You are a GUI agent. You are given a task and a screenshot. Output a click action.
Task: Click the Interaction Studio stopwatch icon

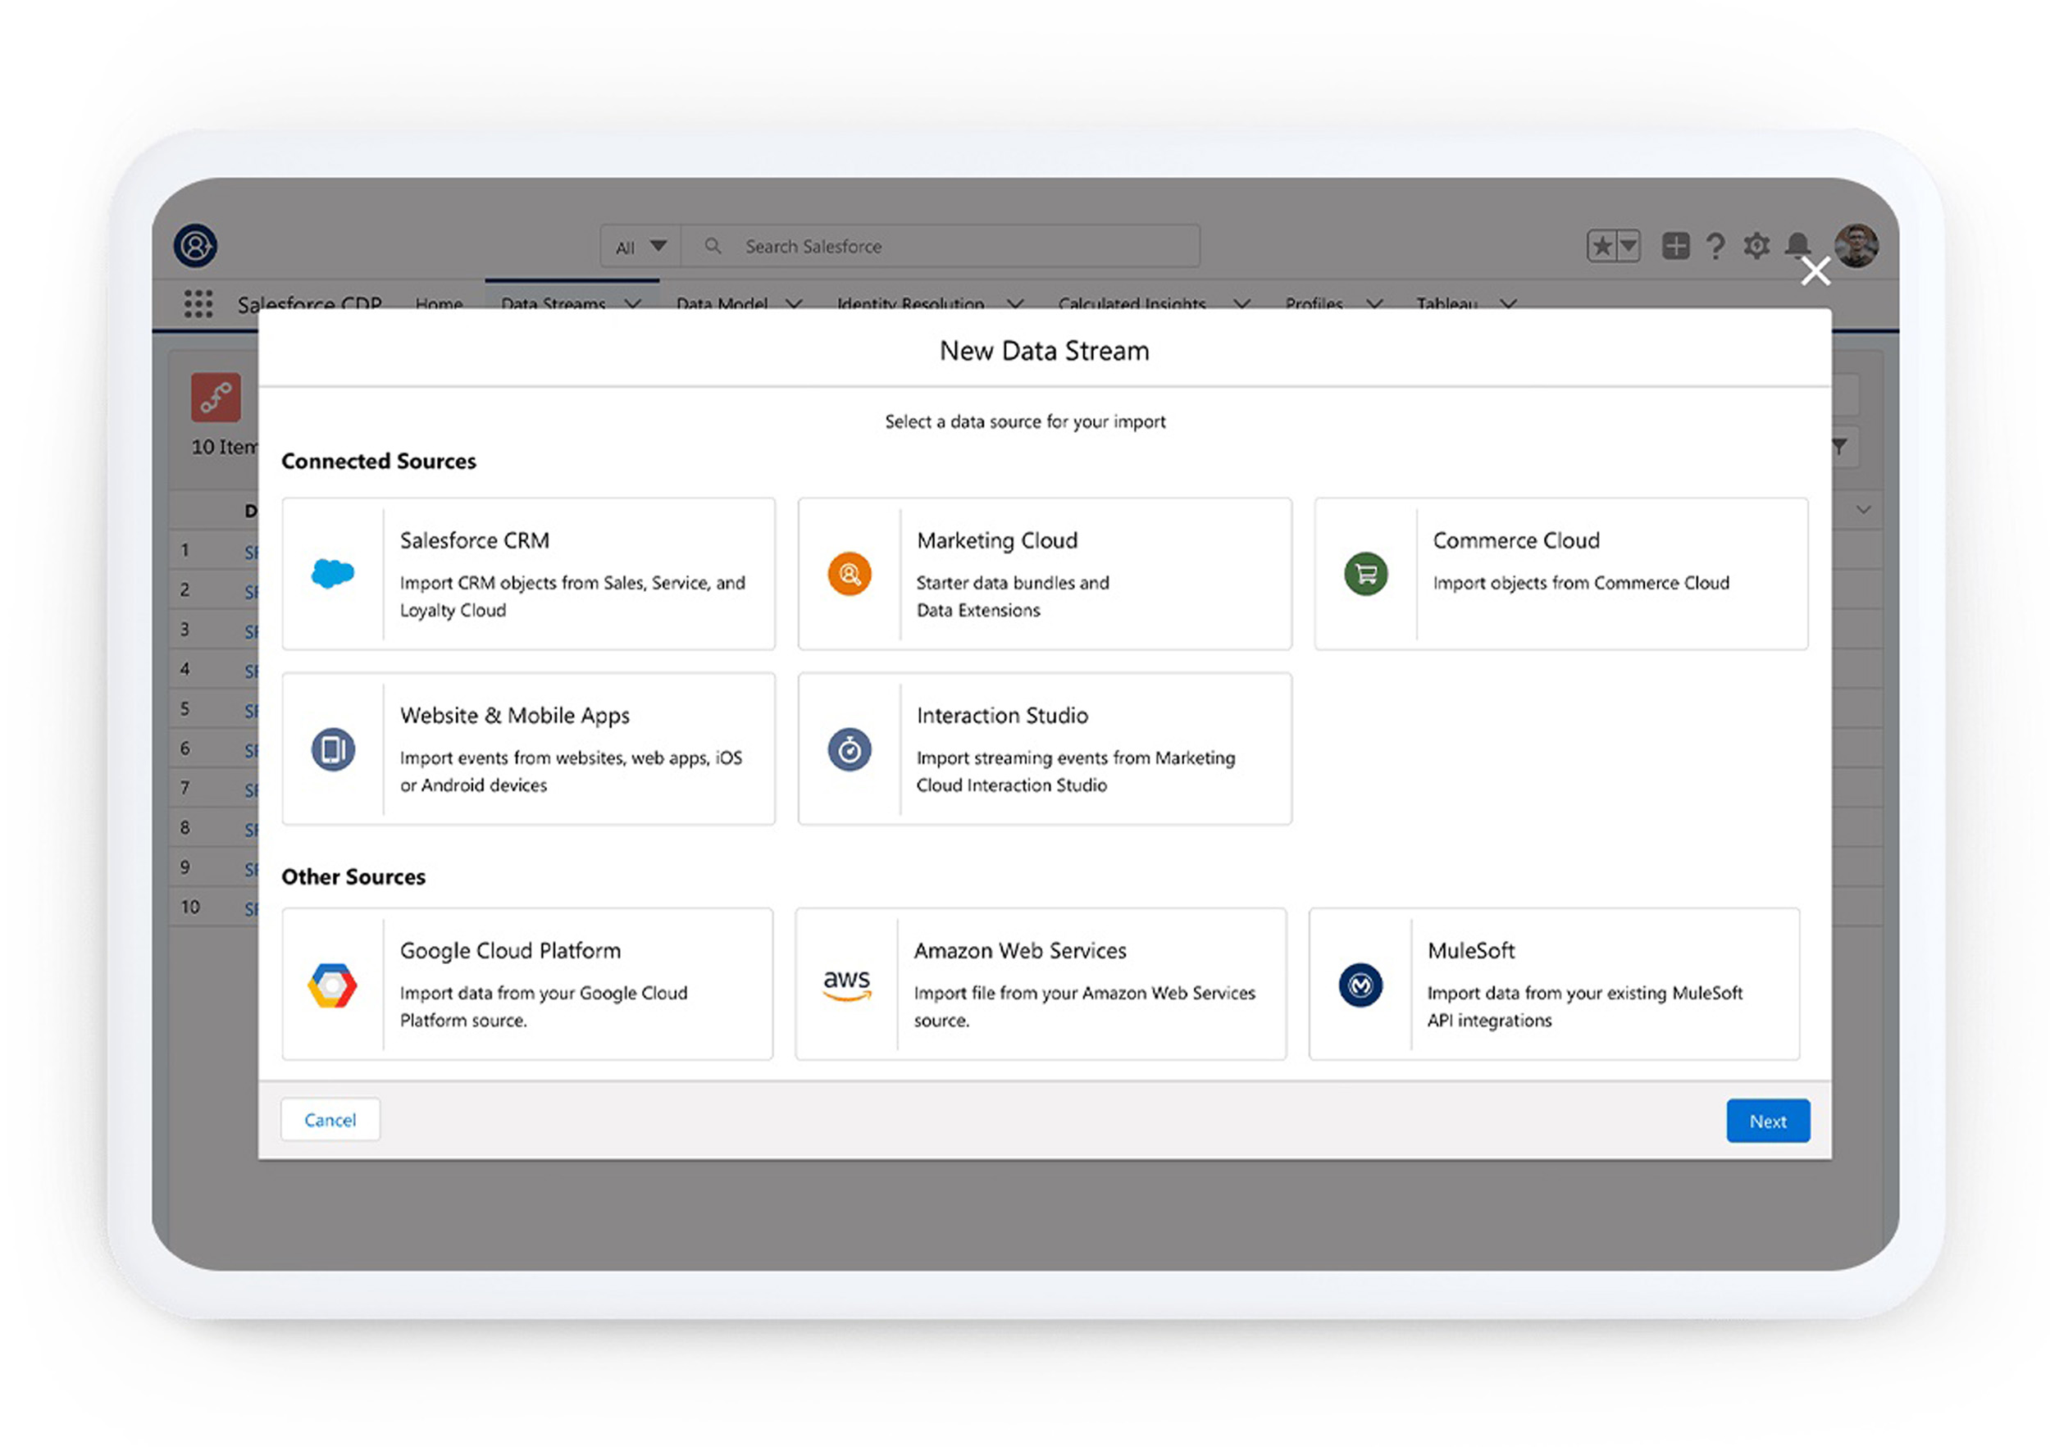coord(849,749)
